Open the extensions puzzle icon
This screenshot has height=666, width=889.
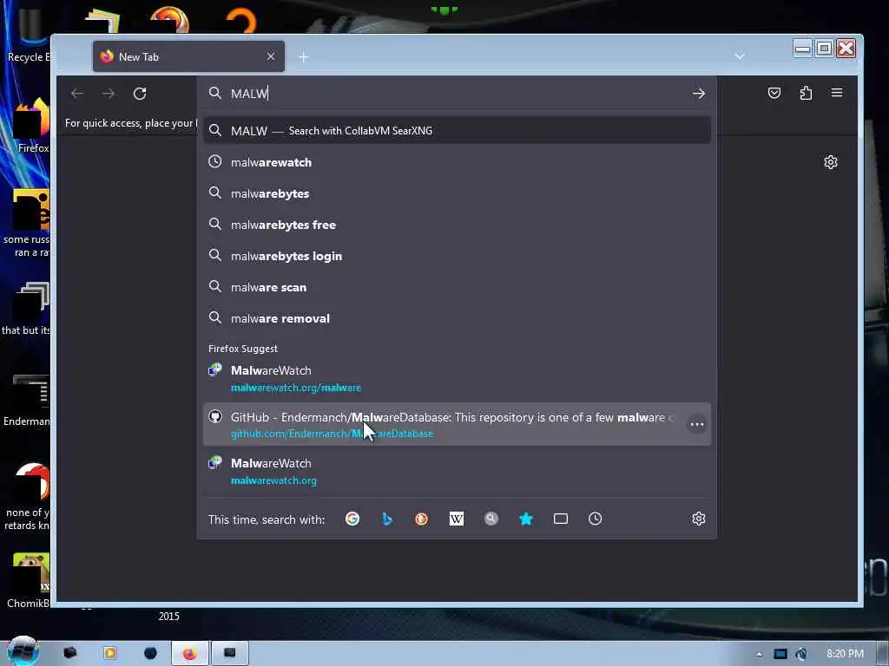(x=806, y=93)
